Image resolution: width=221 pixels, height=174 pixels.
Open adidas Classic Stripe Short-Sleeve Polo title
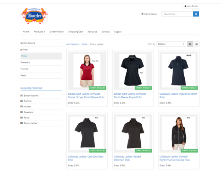(86, 96)
